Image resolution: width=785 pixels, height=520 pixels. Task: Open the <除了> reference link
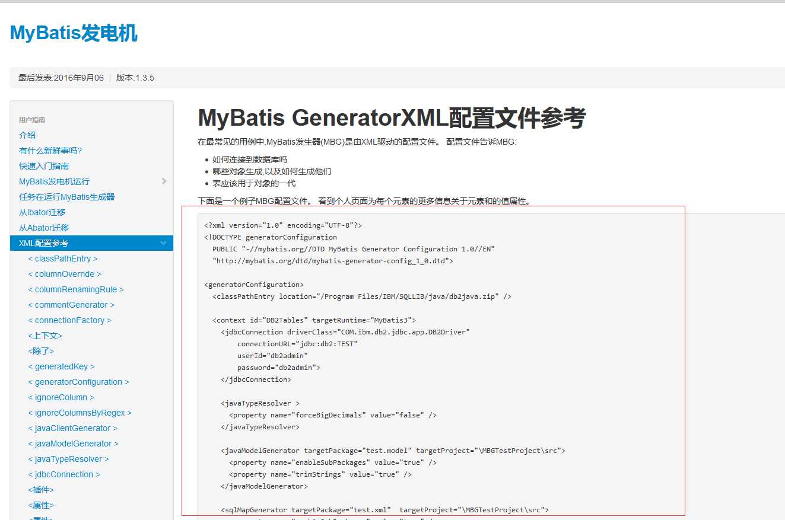(x=41, y=351)
